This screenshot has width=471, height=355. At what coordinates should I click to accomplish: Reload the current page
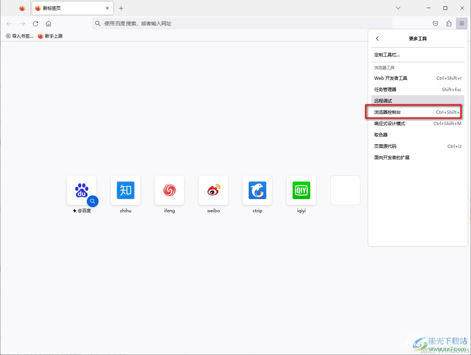(x=36, y=23)
